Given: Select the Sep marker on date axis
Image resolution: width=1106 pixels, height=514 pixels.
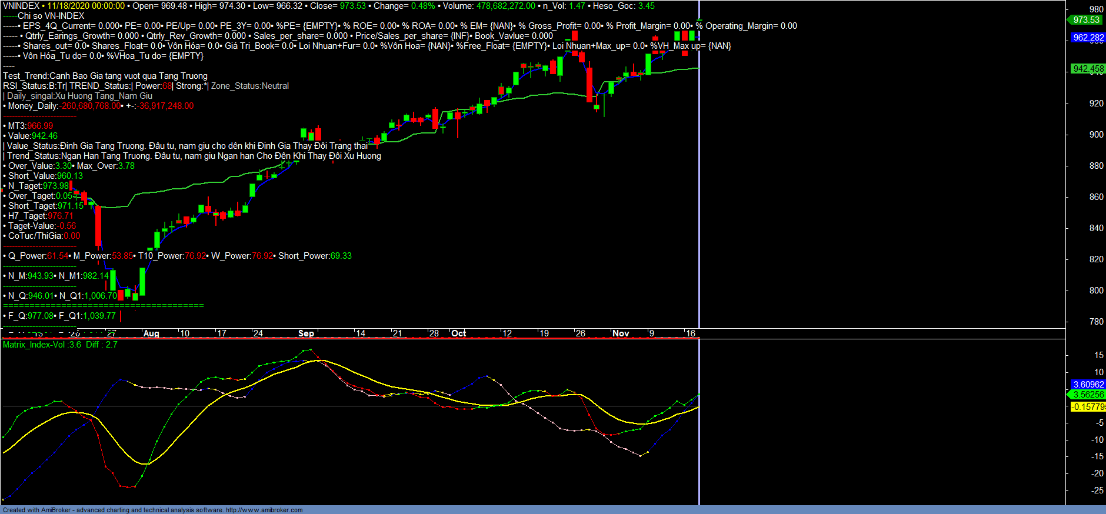Looking at the screenshot, I should tap(306, 333).
